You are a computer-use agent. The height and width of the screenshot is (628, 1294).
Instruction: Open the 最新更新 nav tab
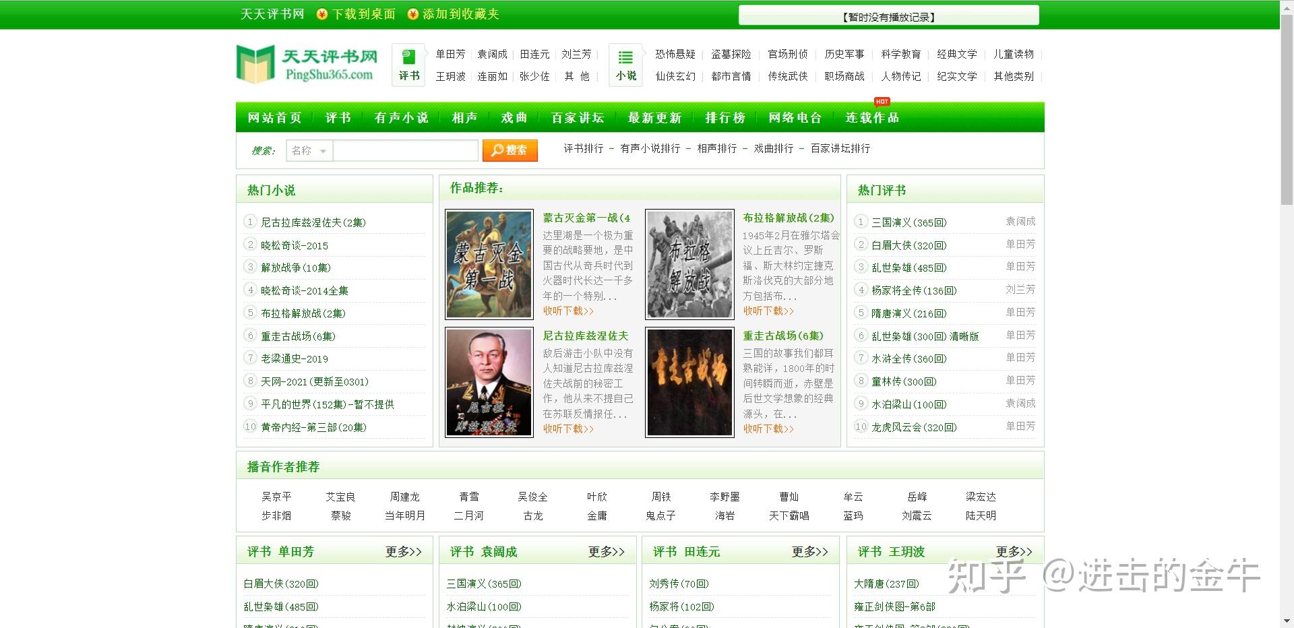654,118
